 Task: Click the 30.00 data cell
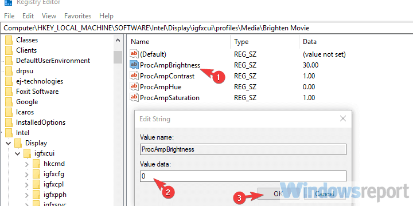tap(311, 65)
